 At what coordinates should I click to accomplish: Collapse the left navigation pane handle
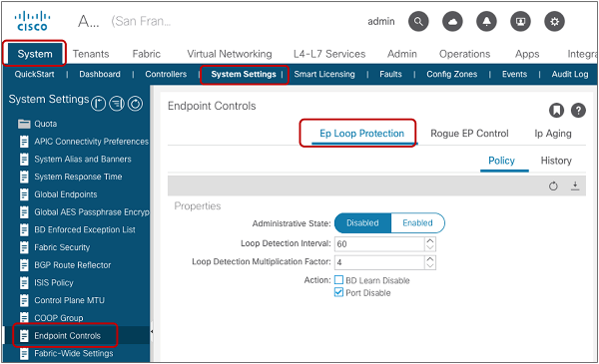[152, 331]
